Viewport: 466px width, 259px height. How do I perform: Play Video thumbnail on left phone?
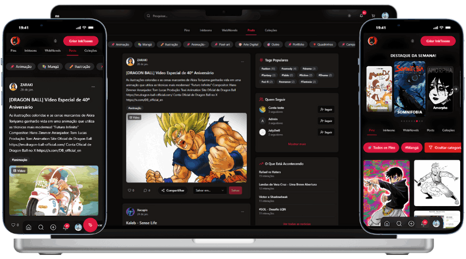[54, 191]
